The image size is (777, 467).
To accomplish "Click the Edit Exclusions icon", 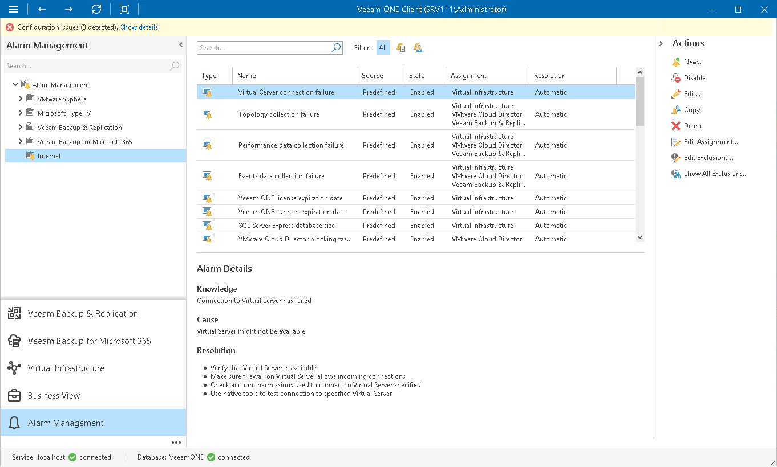I will 676,158.
